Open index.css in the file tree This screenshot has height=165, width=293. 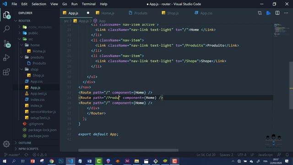point(37,100)
